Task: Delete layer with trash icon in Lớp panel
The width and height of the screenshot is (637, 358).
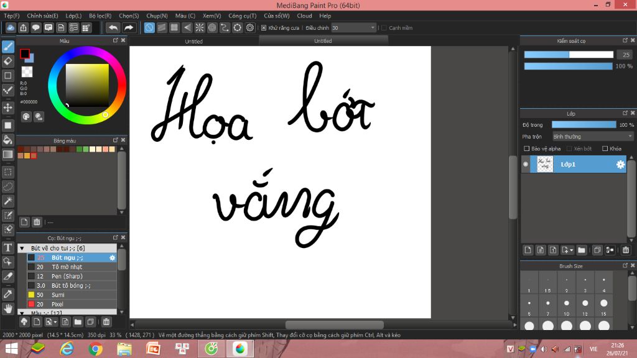Action: pos(626,250)
